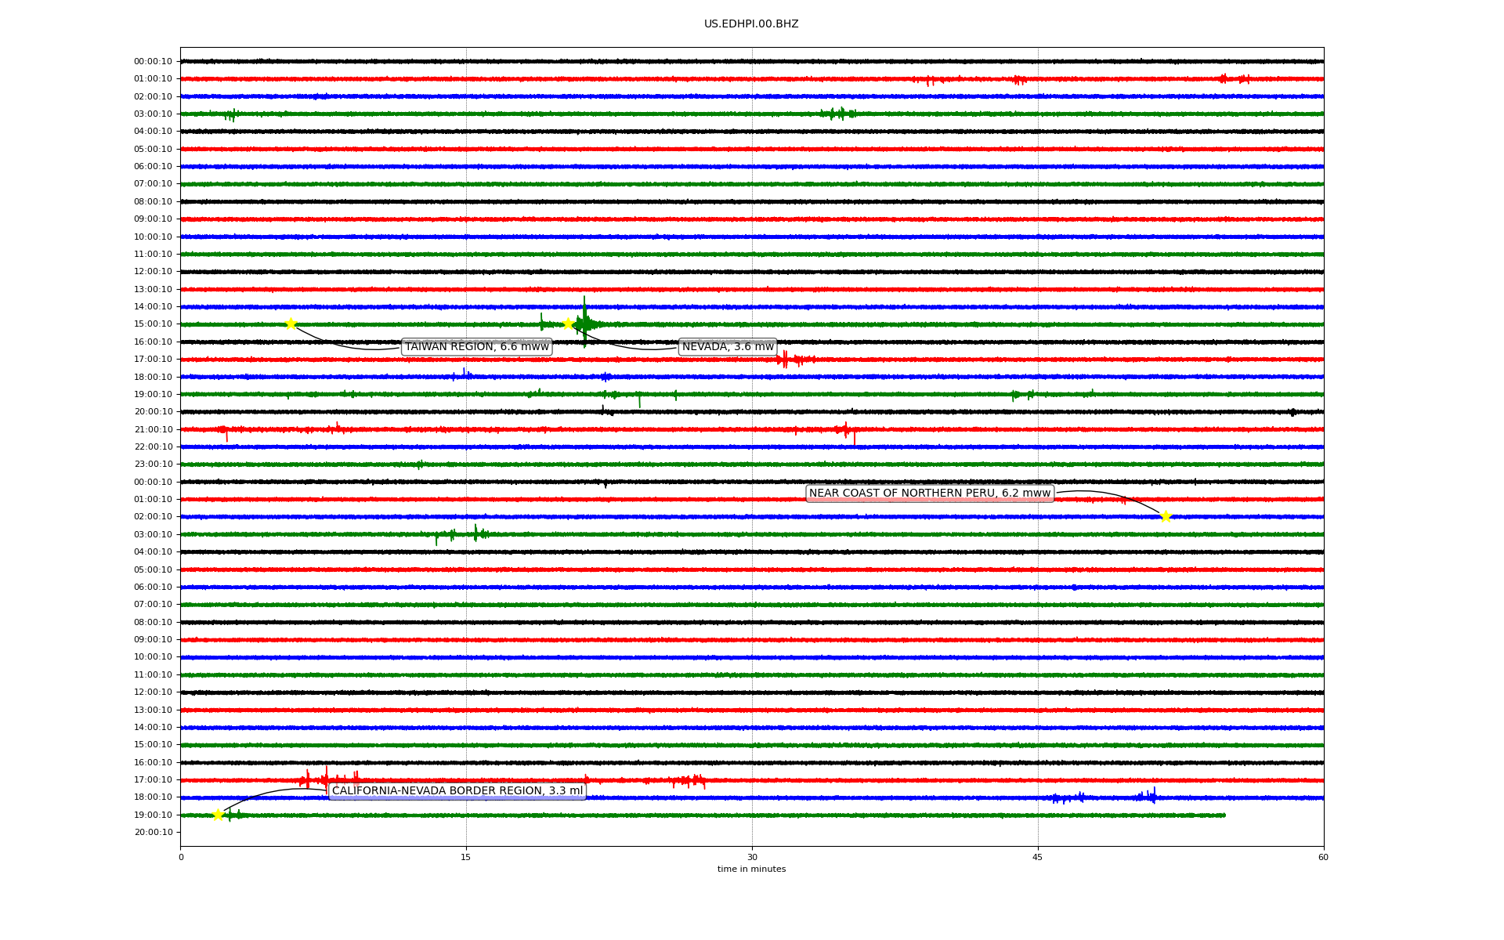
Task: Click CALIFORNIA-NEVADA BORDER REGION, 3.3 ml label
Action: pyautogui.click(x=457, y=791)
